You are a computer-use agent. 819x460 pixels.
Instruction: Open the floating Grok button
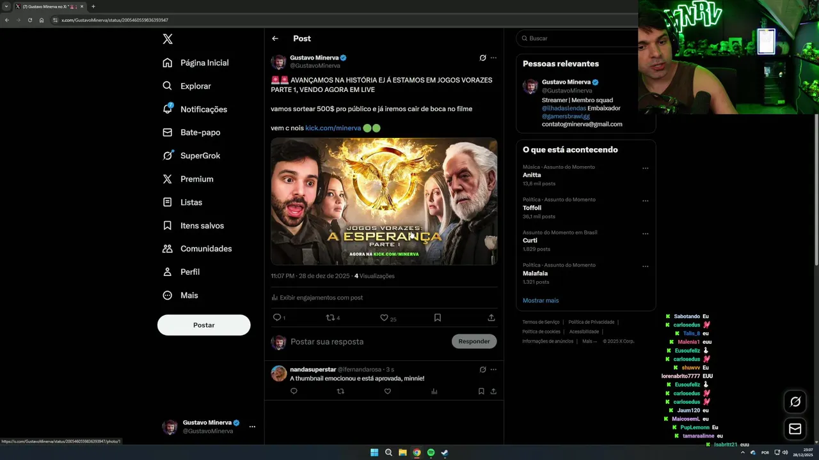pyautogui.click(x=795, y=401)
